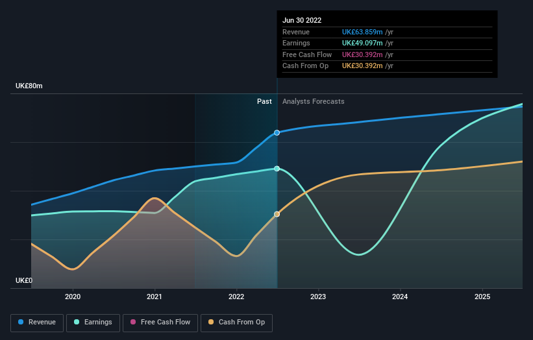
Task: Click the 2023 x-axis label
Action: pos(318,297)
